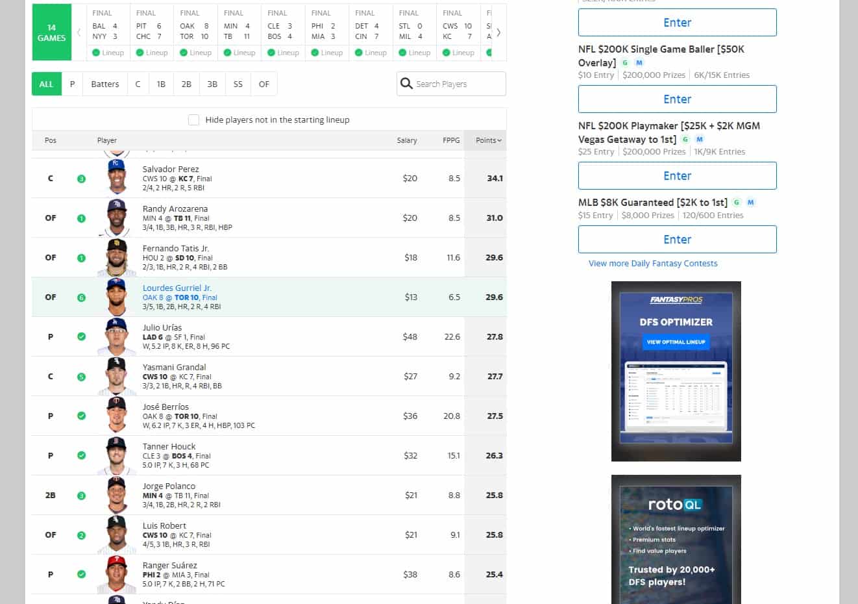Image resolution: width=858 pixels, height=604 pixels.
Task: Click confirmed starter checkmark for José Berríos
Action: pyautogui.click(x=81, y=416)
